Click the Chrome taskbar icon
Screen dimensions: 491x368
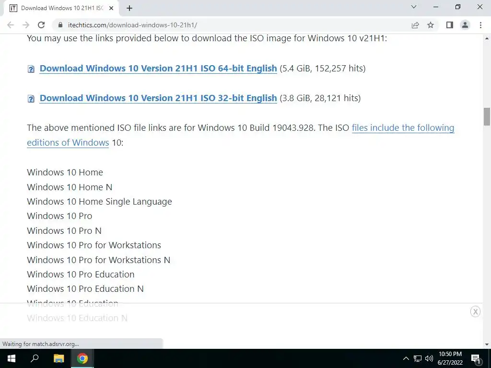click(x=82, y=358)
